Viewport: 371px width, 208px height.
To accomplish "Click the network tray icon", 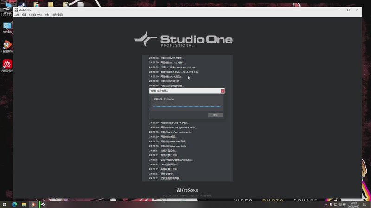I will coord(335,204).
